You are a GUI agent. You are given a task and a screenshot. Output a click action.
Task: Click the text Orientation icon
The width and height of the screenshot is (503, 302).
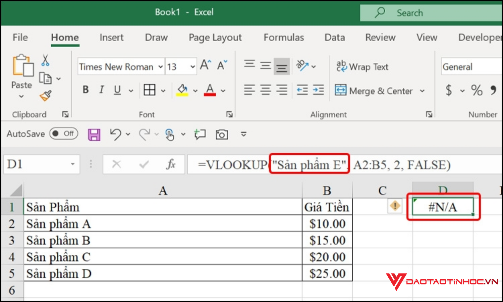point(302,65)
